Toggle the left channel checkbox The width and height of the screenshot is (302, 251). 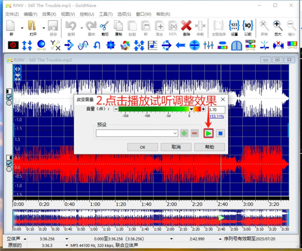tap(9, 97)
